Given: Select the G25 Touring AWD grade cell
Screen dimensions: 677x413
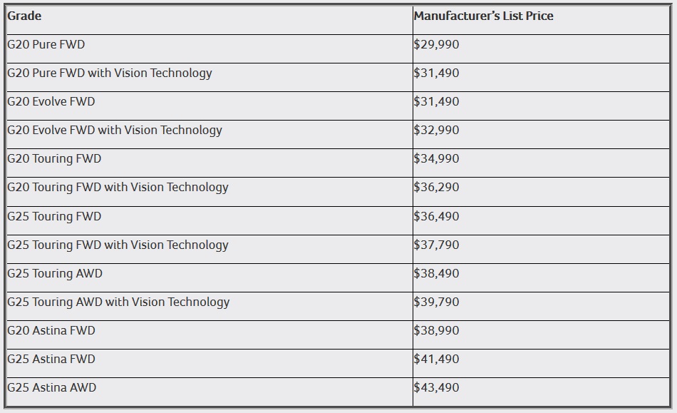Looking at the screenshot, I should (55, 273).
